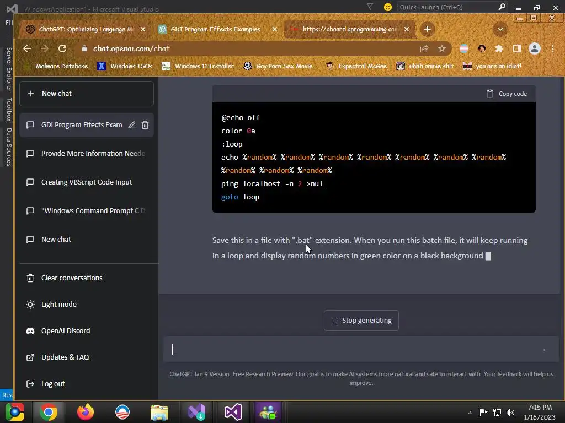
Task: Open Visual Studio Installer taskbar icon
Action: (196, 412)
